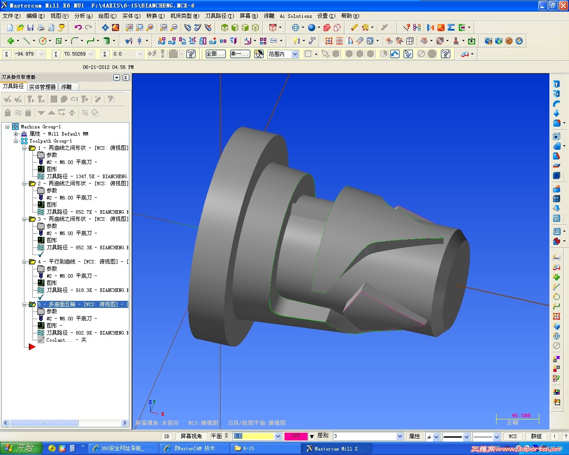Viewport: 569px width, 455px height.
Task: Toggle selection folder of operation 1 两曲线之间形状
Action: [32, 148]
